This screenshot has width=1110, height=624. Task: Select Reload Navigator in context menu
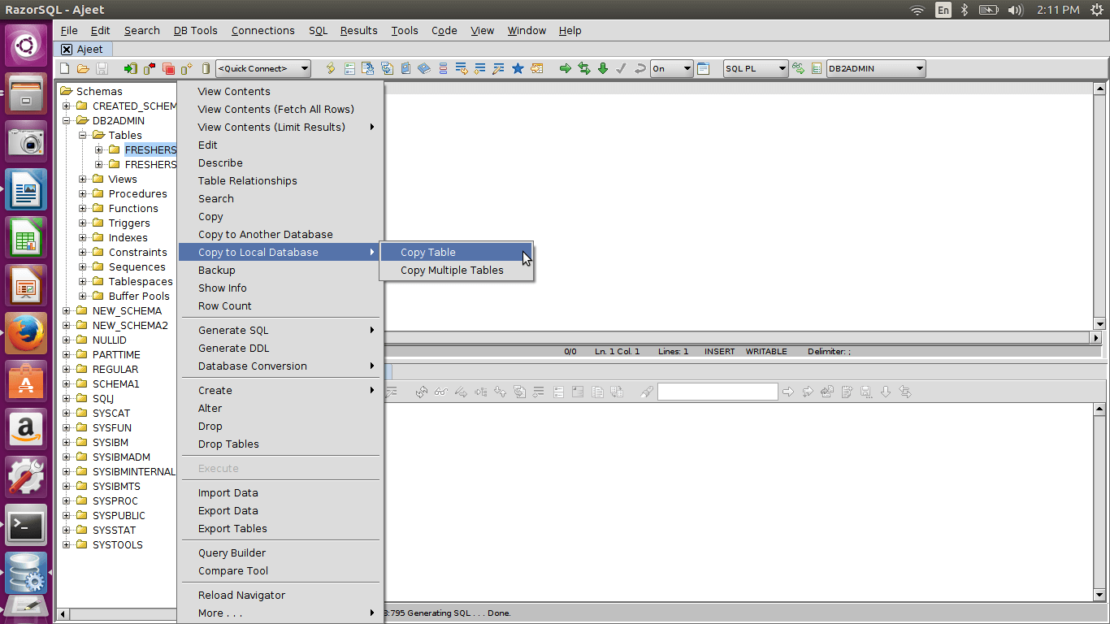(x=280, y=595)
